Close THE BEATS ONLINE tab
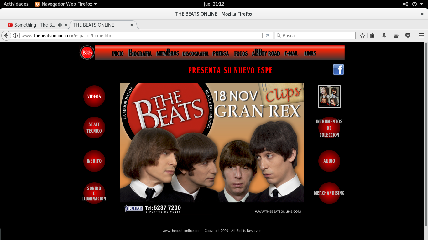 pyautogui.click(x=132, y=25)
